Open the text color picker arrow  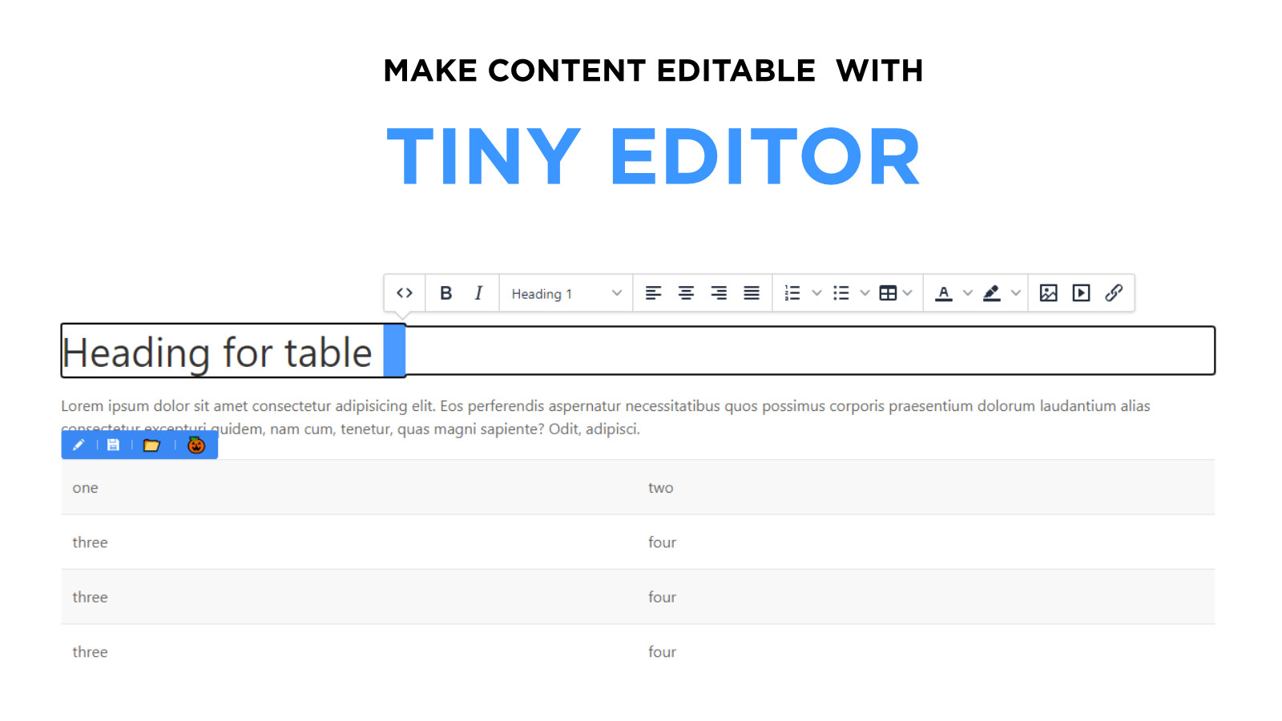(968, 293)
